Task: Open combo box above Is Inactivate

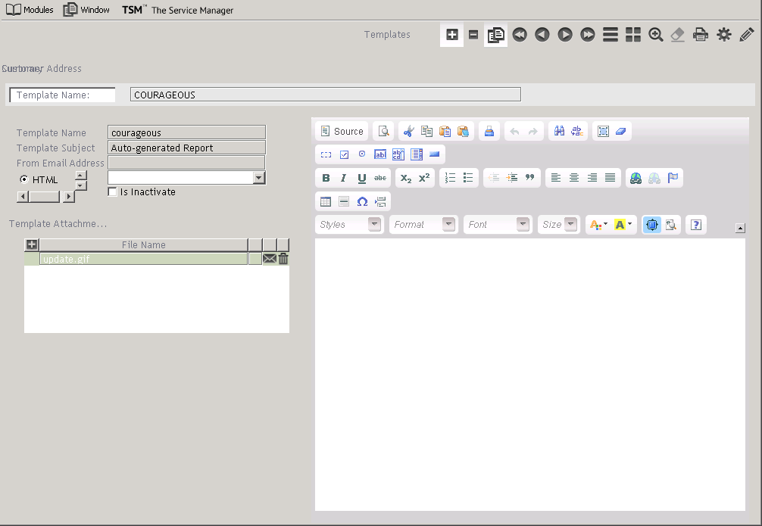Action: click(x=259, y=177)
